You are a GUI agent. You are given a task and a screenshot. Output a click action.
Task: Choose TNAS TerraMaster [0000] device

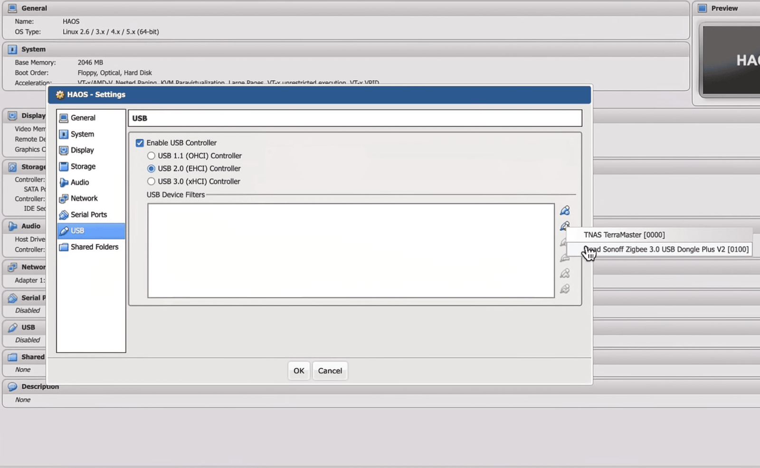[x=659, y=235]
